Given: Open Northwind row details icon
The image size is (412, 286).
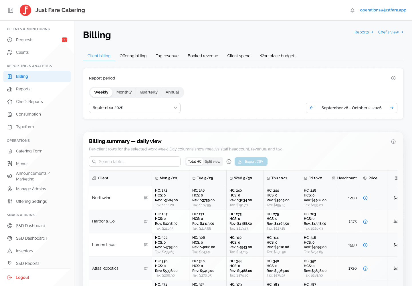Looking at the screenshot, I should point(146,198).
